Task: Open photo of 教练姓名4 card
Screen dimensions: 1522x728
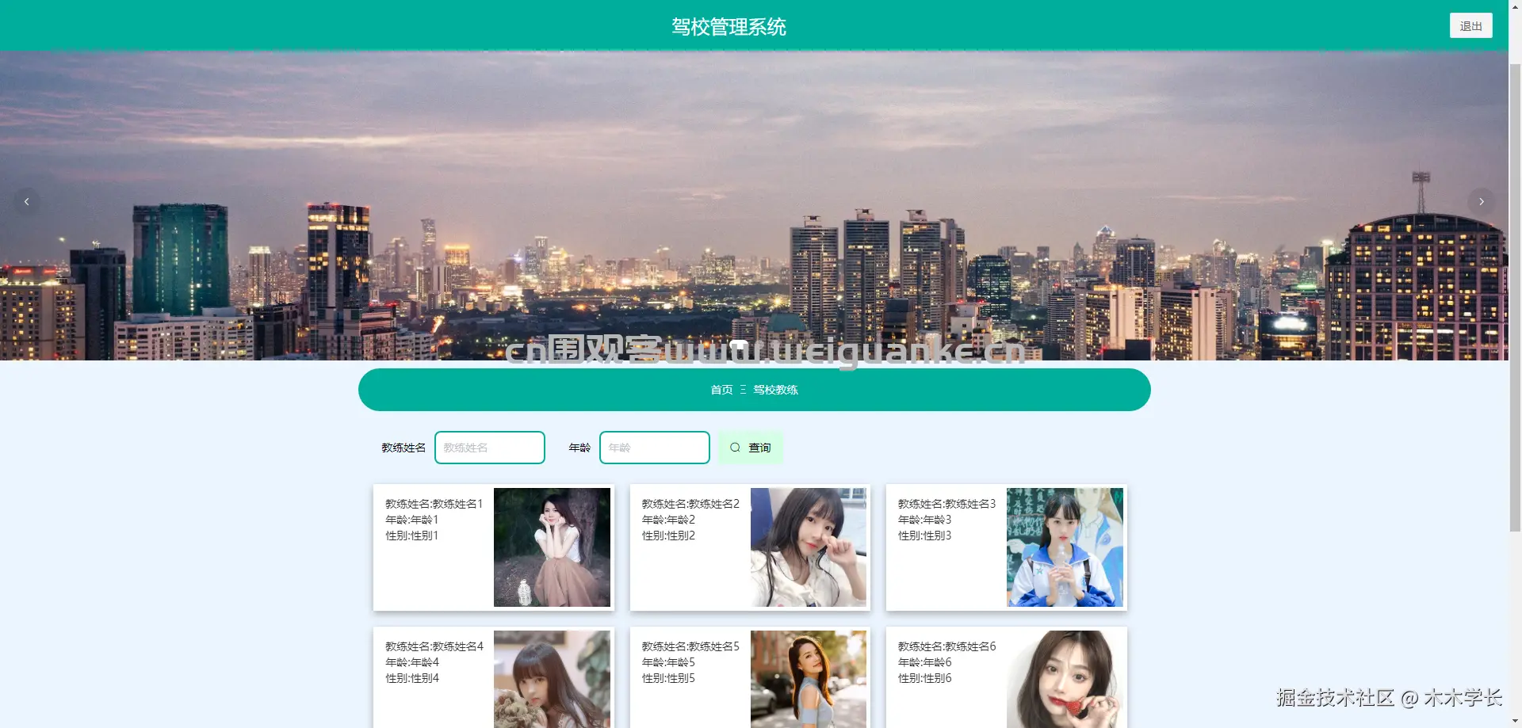Action: 552,679
